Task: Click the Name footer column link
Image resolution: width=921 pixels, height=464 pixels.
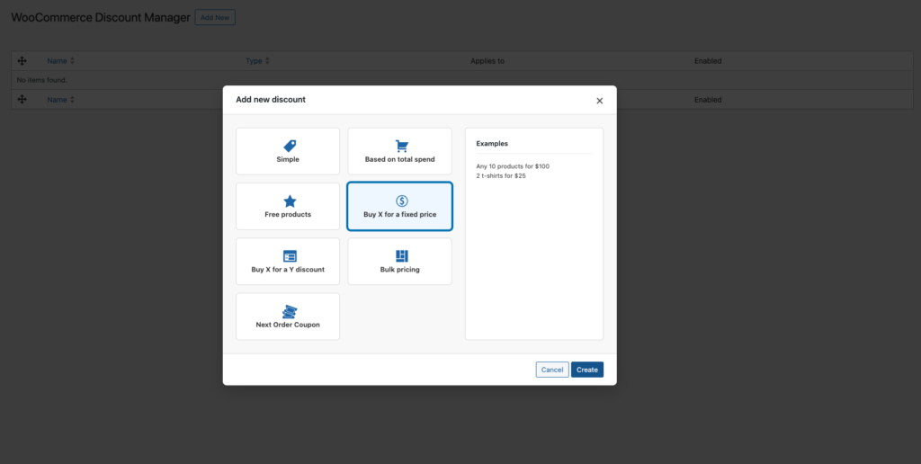Action: pyautogui.click(x=57, y=99)
